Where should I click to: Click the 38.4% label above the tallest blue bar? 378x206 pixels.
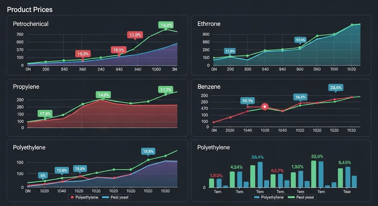[257, 157]
